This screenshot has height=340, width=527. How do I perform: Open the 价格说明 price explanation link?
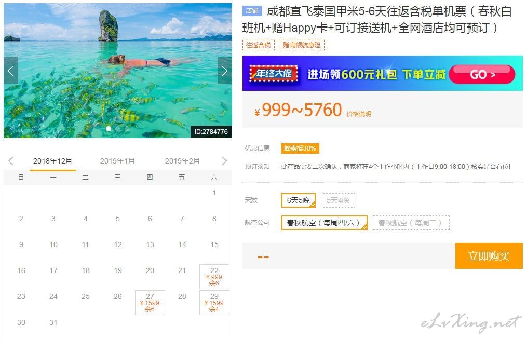coord(359,114)
